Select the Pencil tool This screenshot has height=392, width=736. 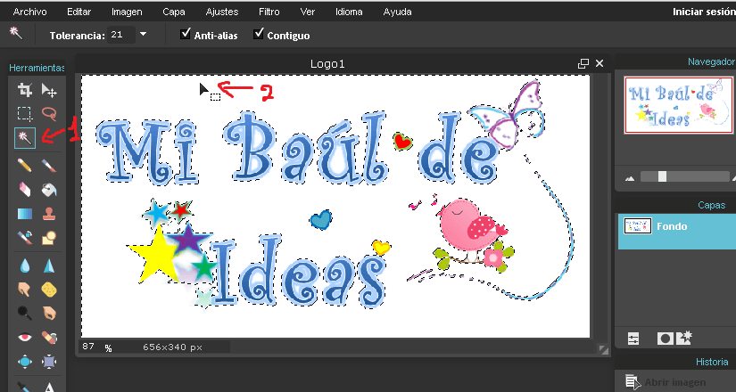click(x=25, y=165)
